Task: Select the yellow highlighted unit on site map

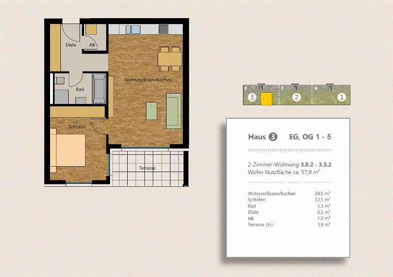Action: (x=266, y=99)
